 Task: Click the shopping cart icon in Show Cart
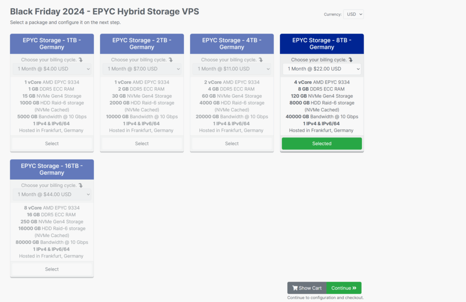coord(295,288)
